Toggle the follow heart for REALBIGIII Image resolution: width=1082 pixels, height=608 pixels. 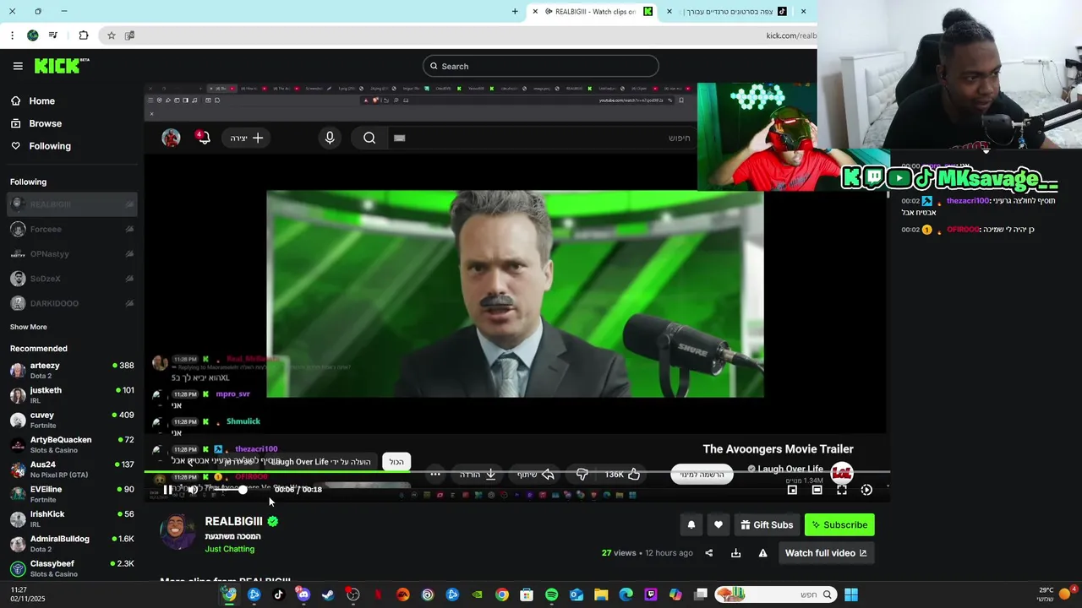point(719,525)
